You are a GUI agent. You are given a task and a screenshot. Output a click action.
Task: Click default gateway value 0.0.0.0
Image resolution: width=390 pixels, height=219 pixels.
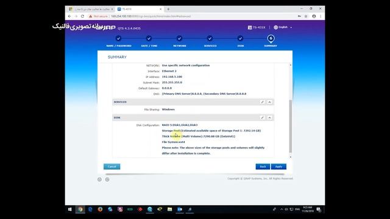pos(166,88)
